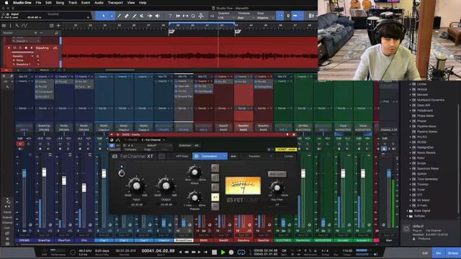Select the 4:1 ratio button
461x259 pixels.
tap(215, 197)
